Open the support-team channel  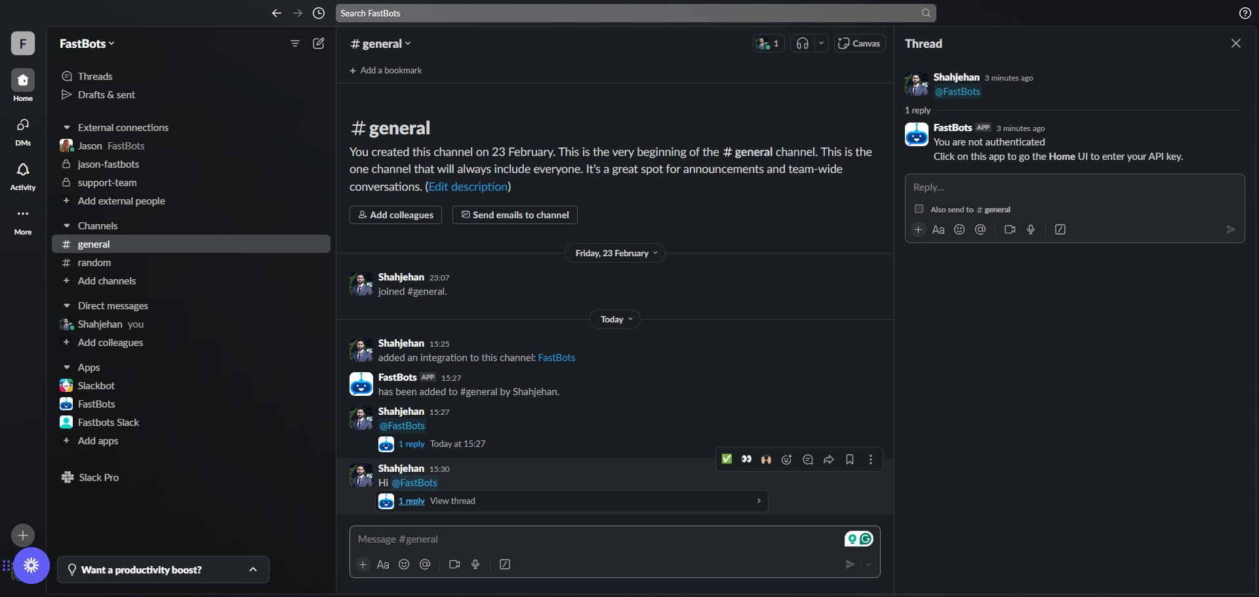coord(191,182)
